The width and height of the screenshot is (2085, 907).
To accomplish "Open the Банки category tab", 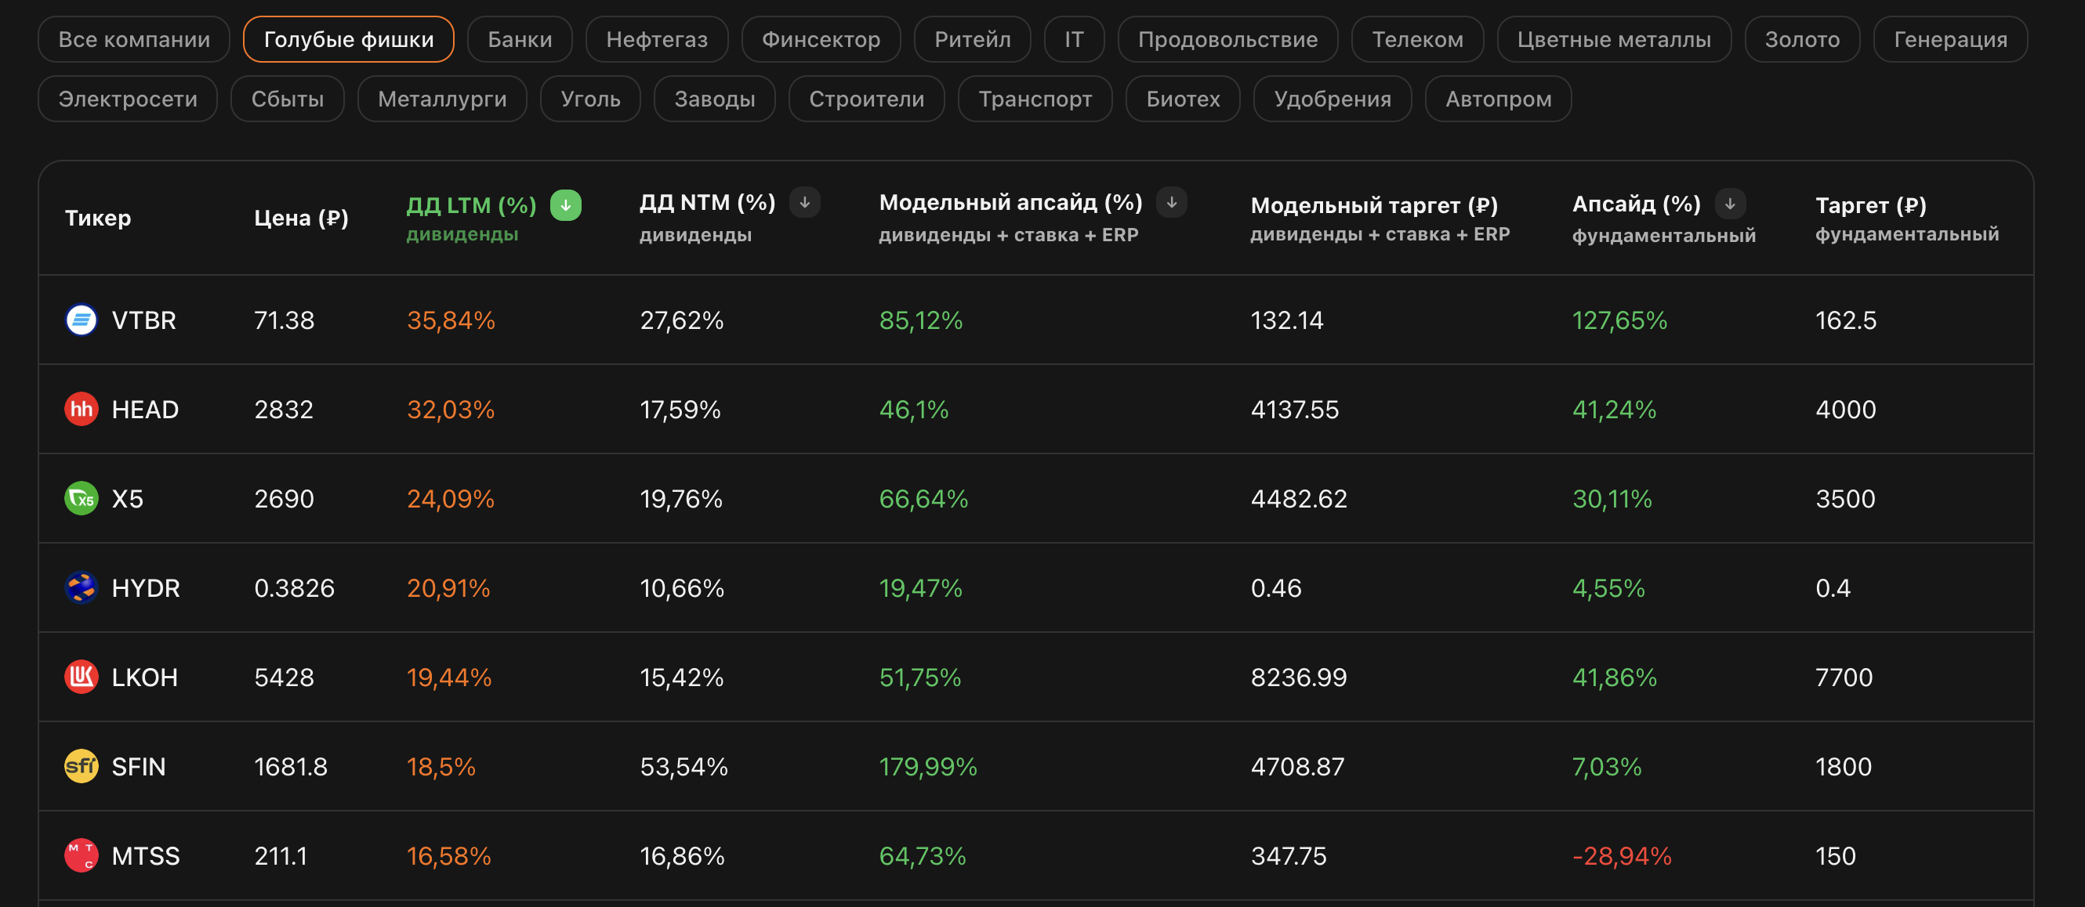I will tap(519, 38).
